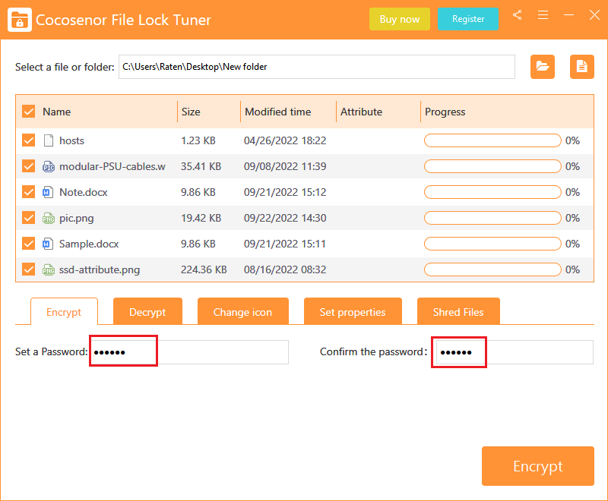Uncheck the pic.png checkbox
The height and width of the screenshot is (501, 608).
pyautogui.click(x=29, y=218)
